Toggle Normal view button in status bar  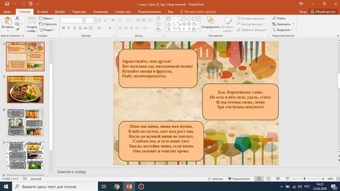click(x=259, y=179)
